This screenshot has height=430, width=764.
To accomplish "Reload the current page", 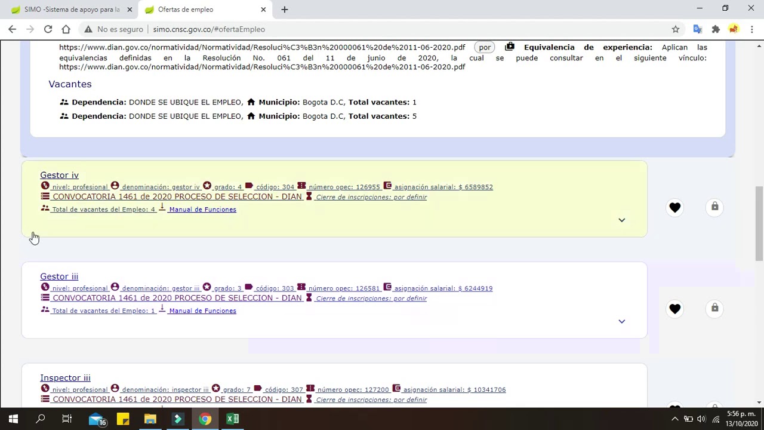I will coord(48,29).
